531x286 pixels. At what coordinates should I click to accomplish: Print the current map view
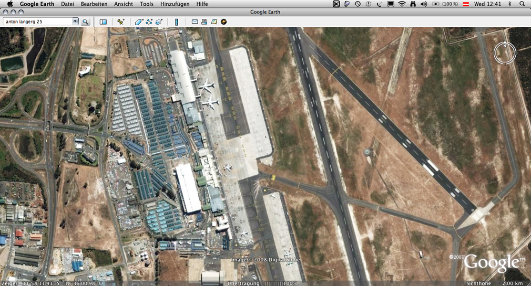coord(204,22)
